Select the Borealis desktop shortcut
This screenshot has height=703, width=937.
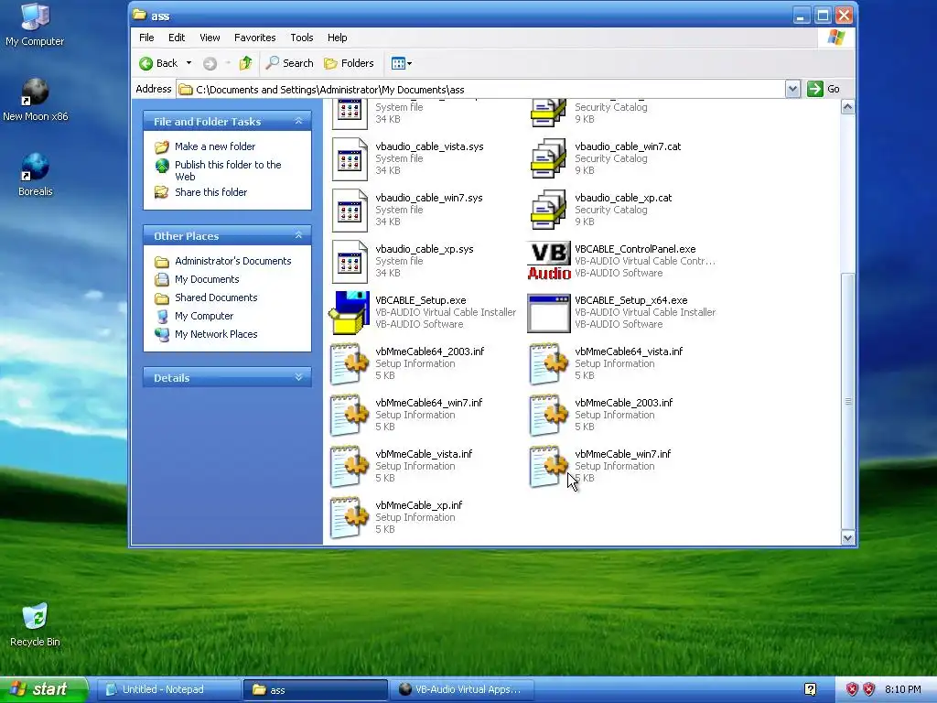point(36,175)
